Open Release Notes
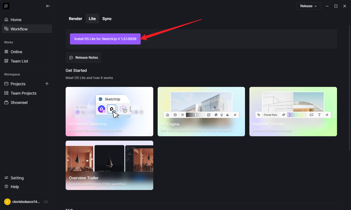 (83, 58)
